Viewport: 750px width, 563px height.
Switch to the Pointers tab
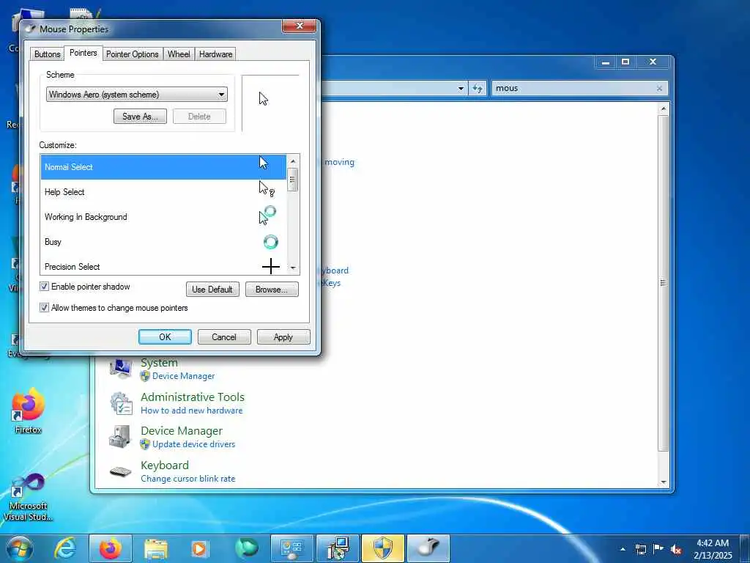[x=83, y=53]
